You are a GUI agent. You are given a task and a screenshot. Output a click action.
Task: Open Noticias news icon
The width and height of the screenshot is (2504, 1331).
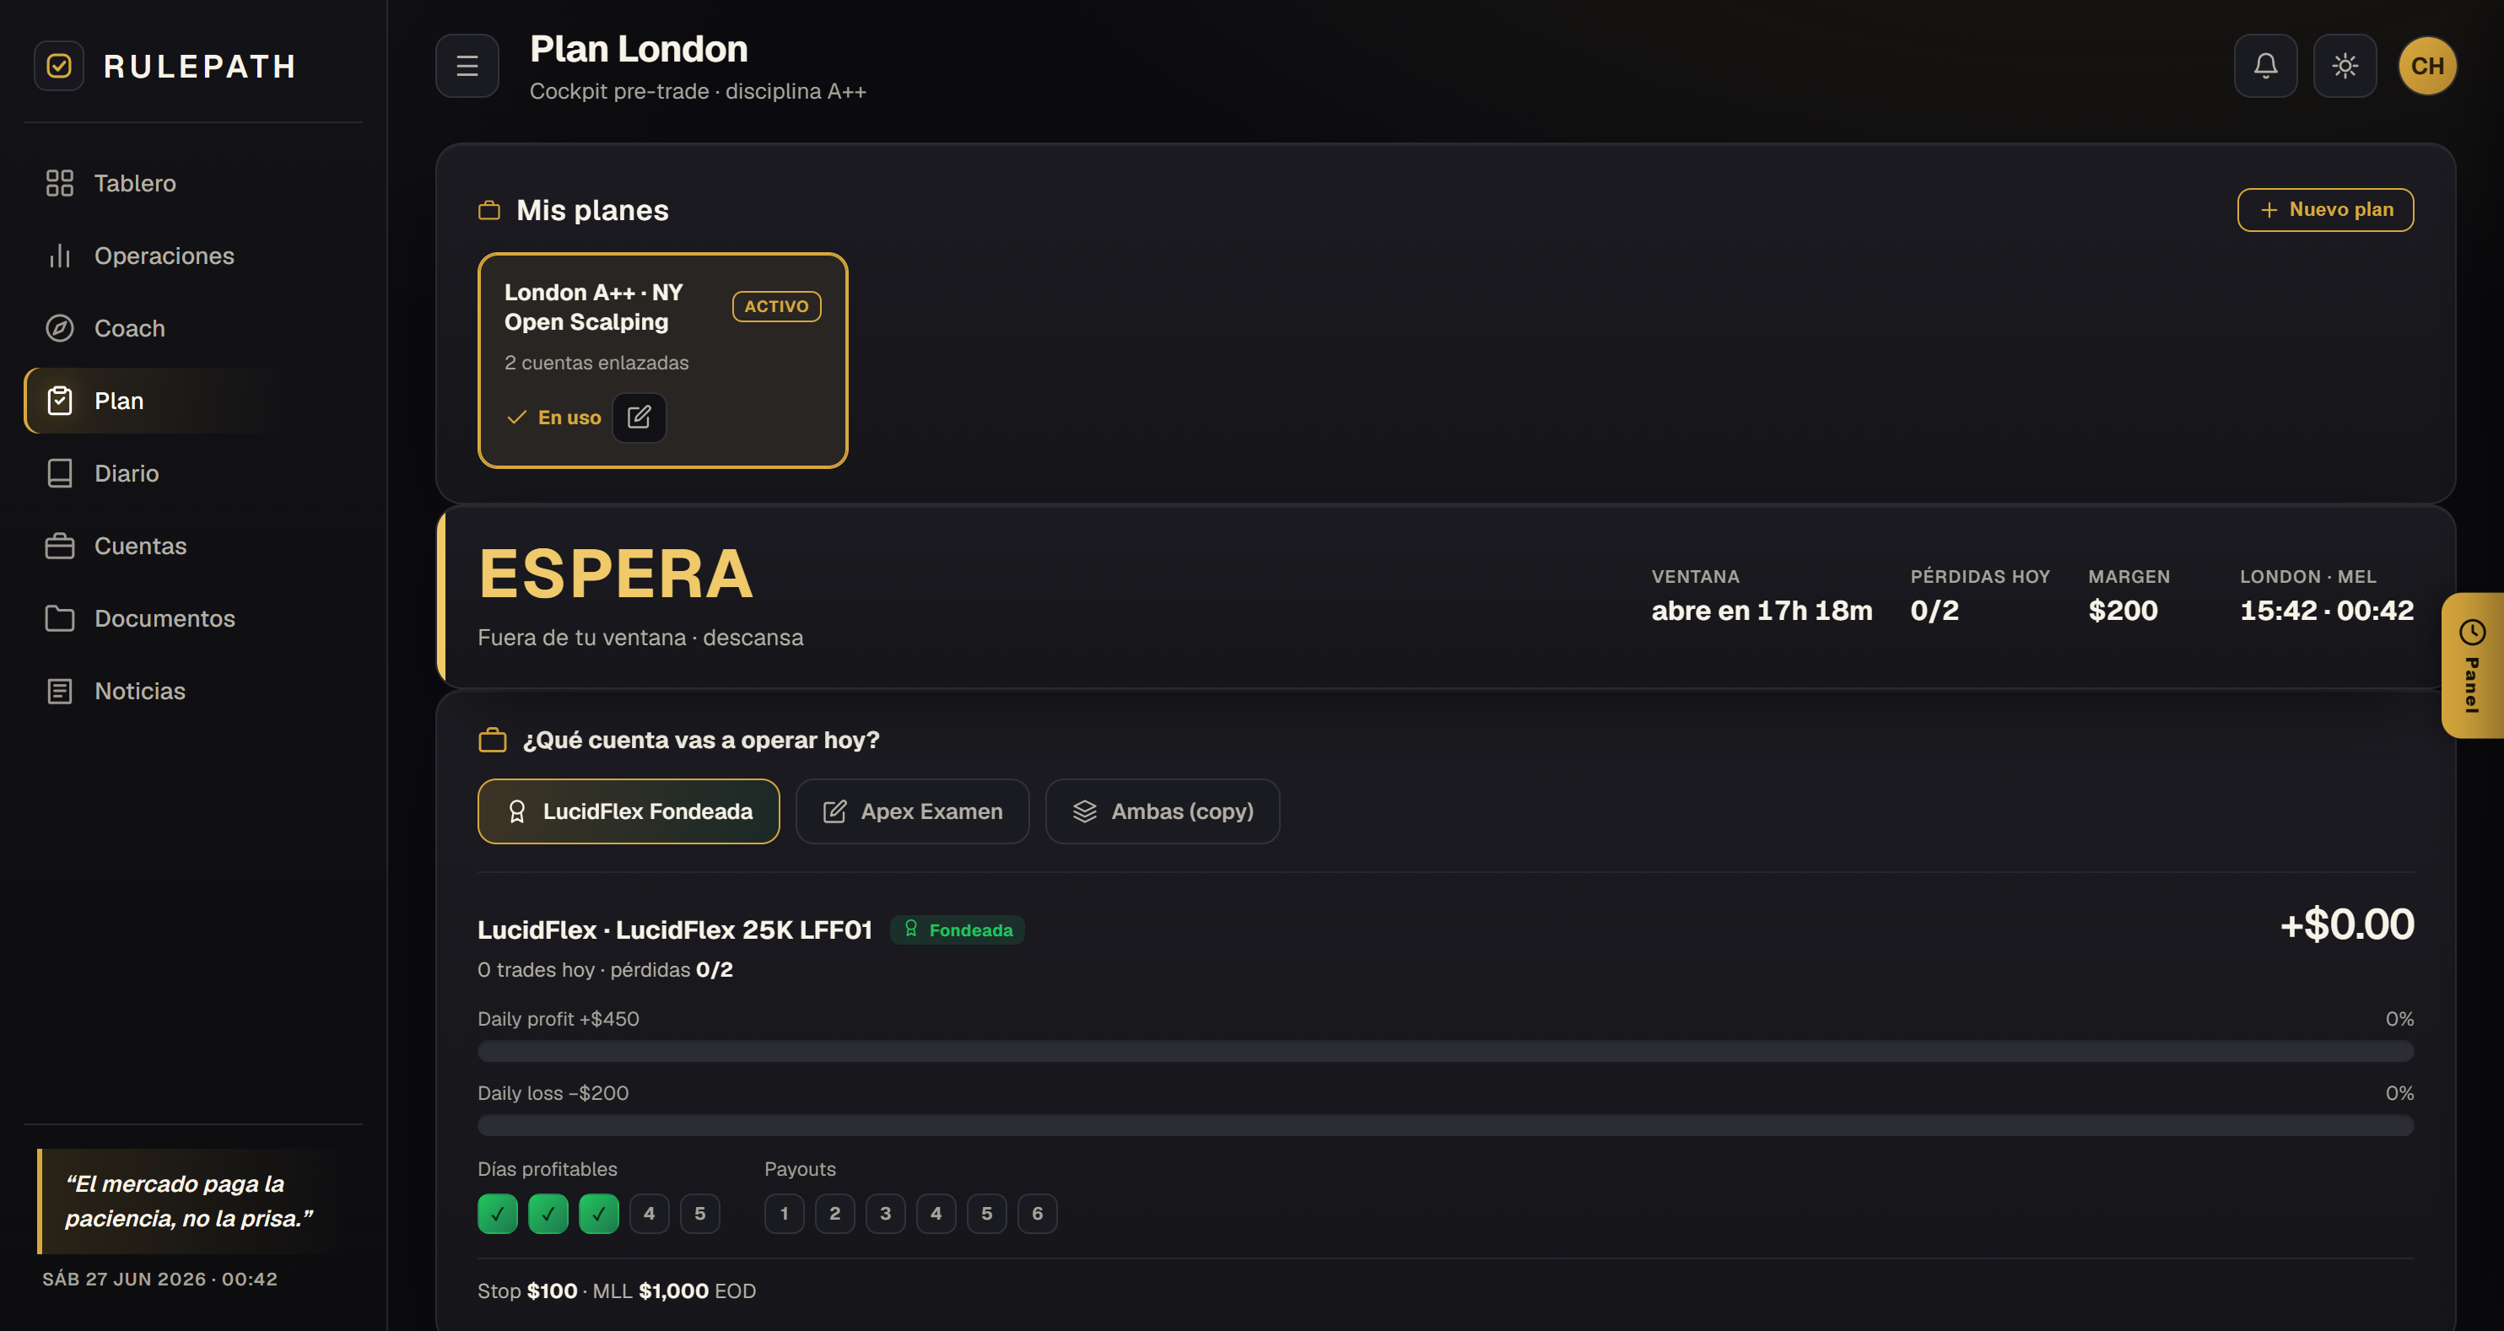point(59,691)
